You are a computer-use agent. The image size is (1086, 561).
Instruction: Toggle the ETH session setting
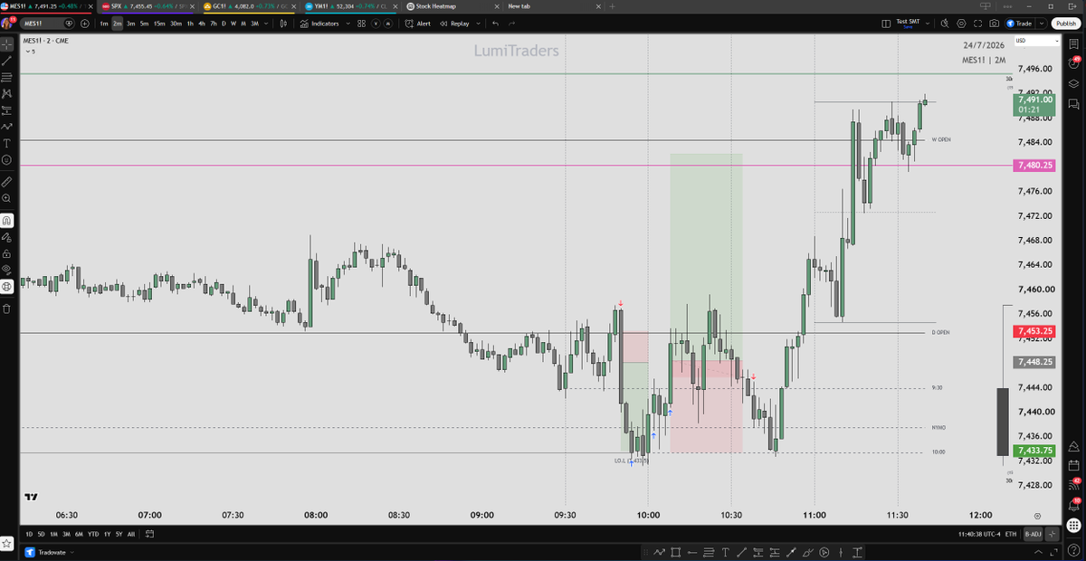[1011, 534]
